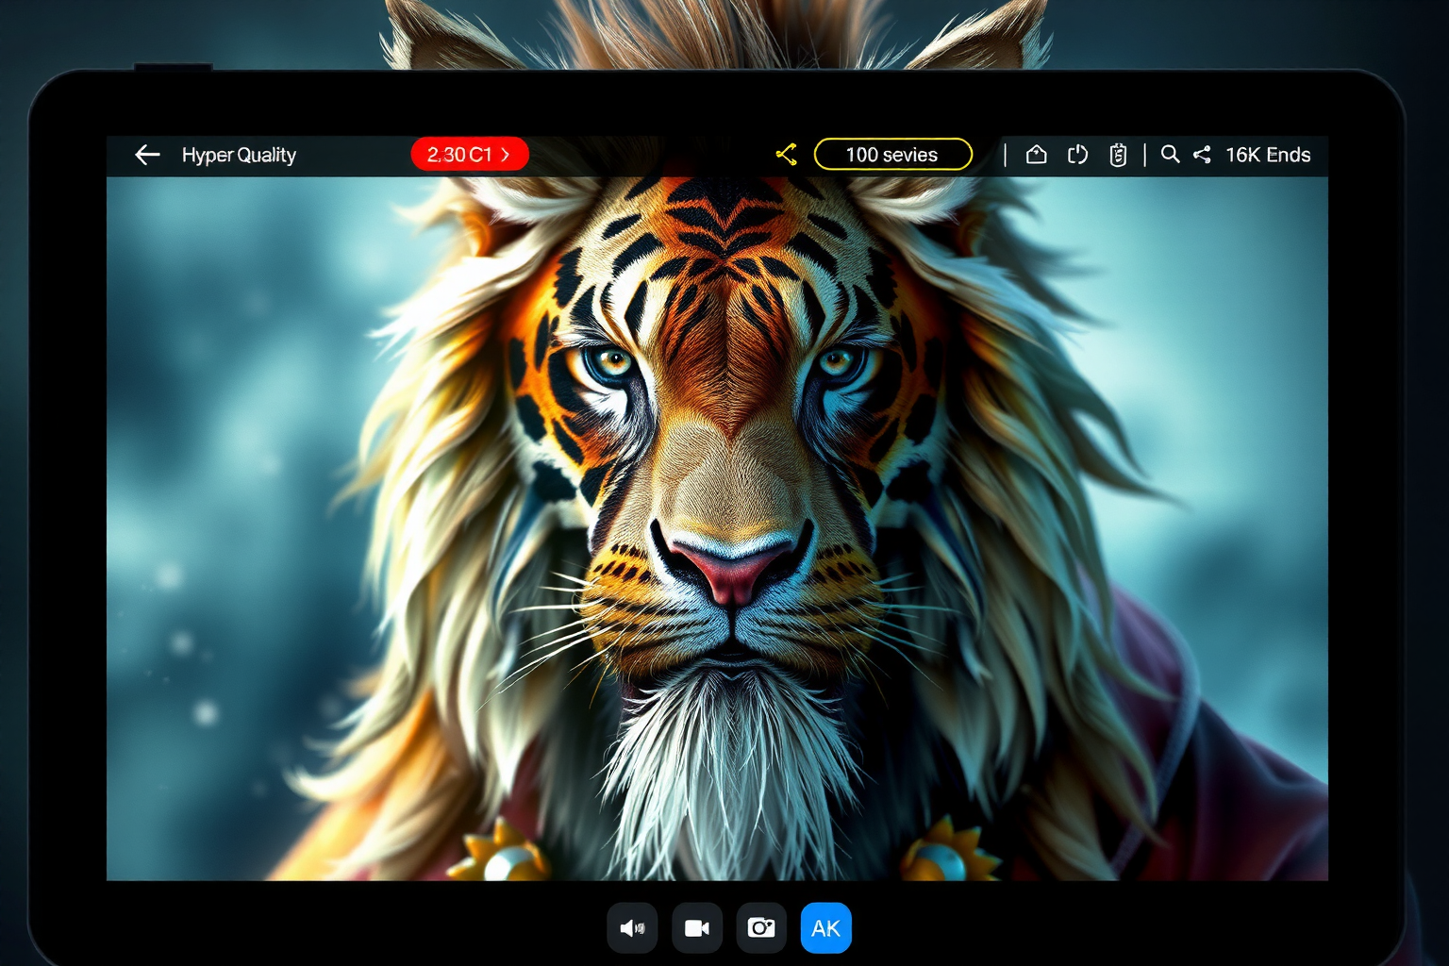Toggle sound with the speaker button

(x=632, y=928)
